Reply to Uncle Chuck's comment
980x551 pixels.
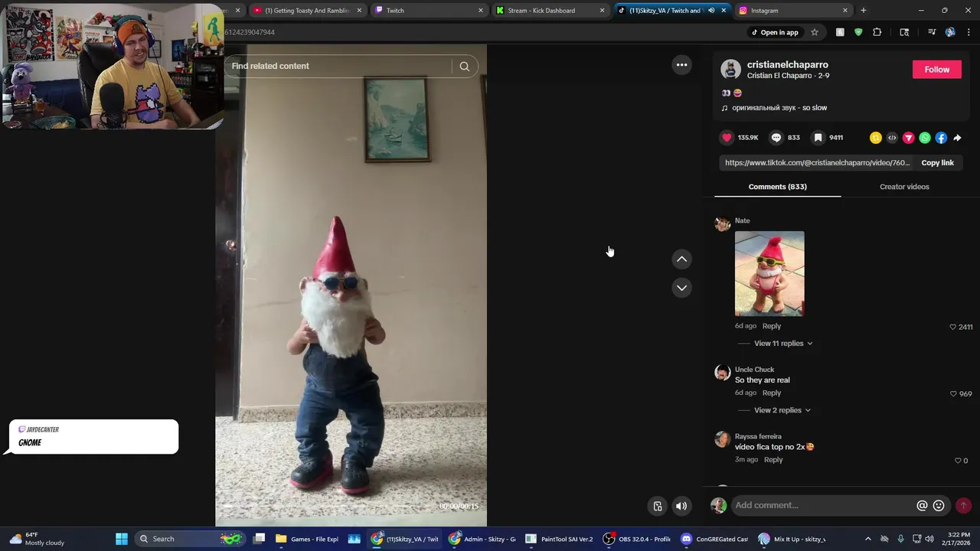pyautogui.click(x=771, y=393)
